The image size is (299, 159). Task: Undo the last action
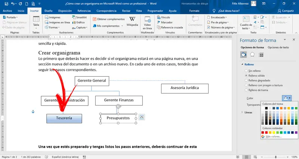point(13,4)
